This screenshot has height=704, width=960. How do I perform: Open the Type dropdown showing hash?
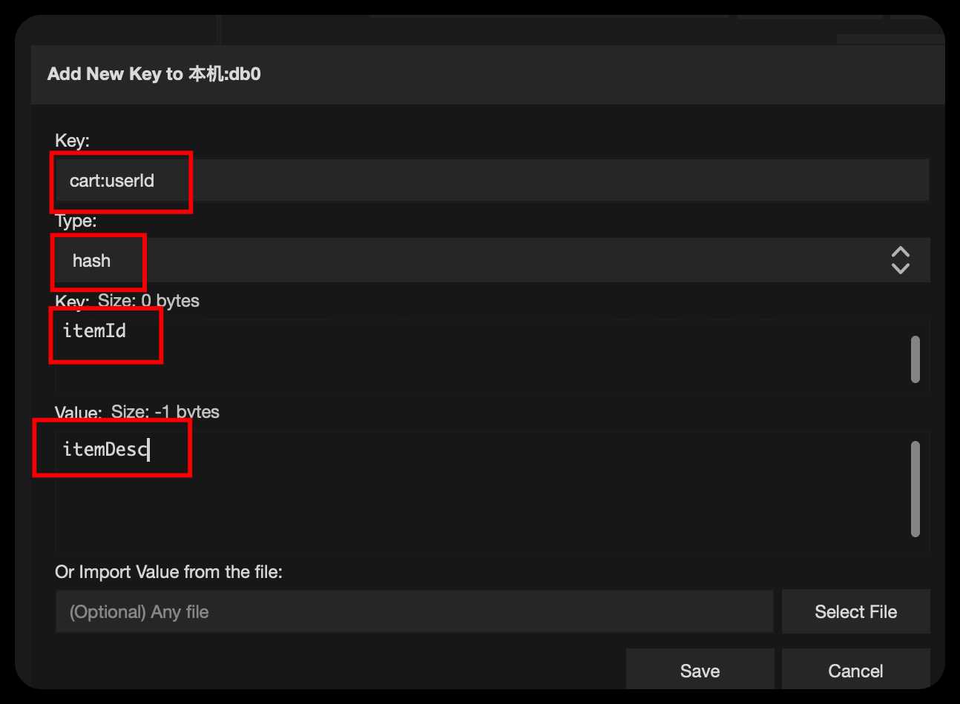[492, 260]
